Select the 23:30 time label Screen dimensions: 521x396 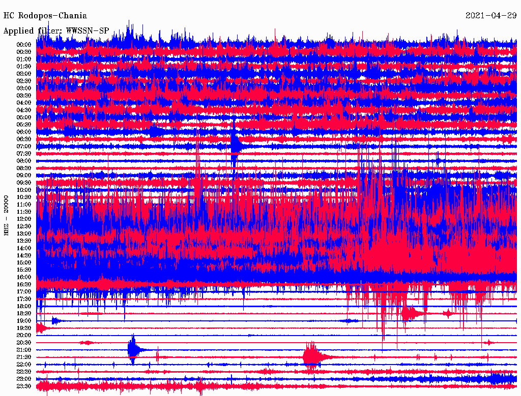(24, 386)
